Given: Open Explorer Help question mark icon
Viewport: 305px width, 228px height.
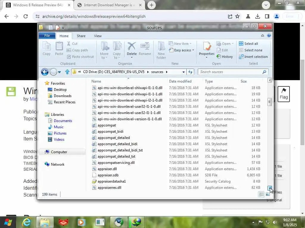Looking at the screenshot, I should (x=269, y=36).
